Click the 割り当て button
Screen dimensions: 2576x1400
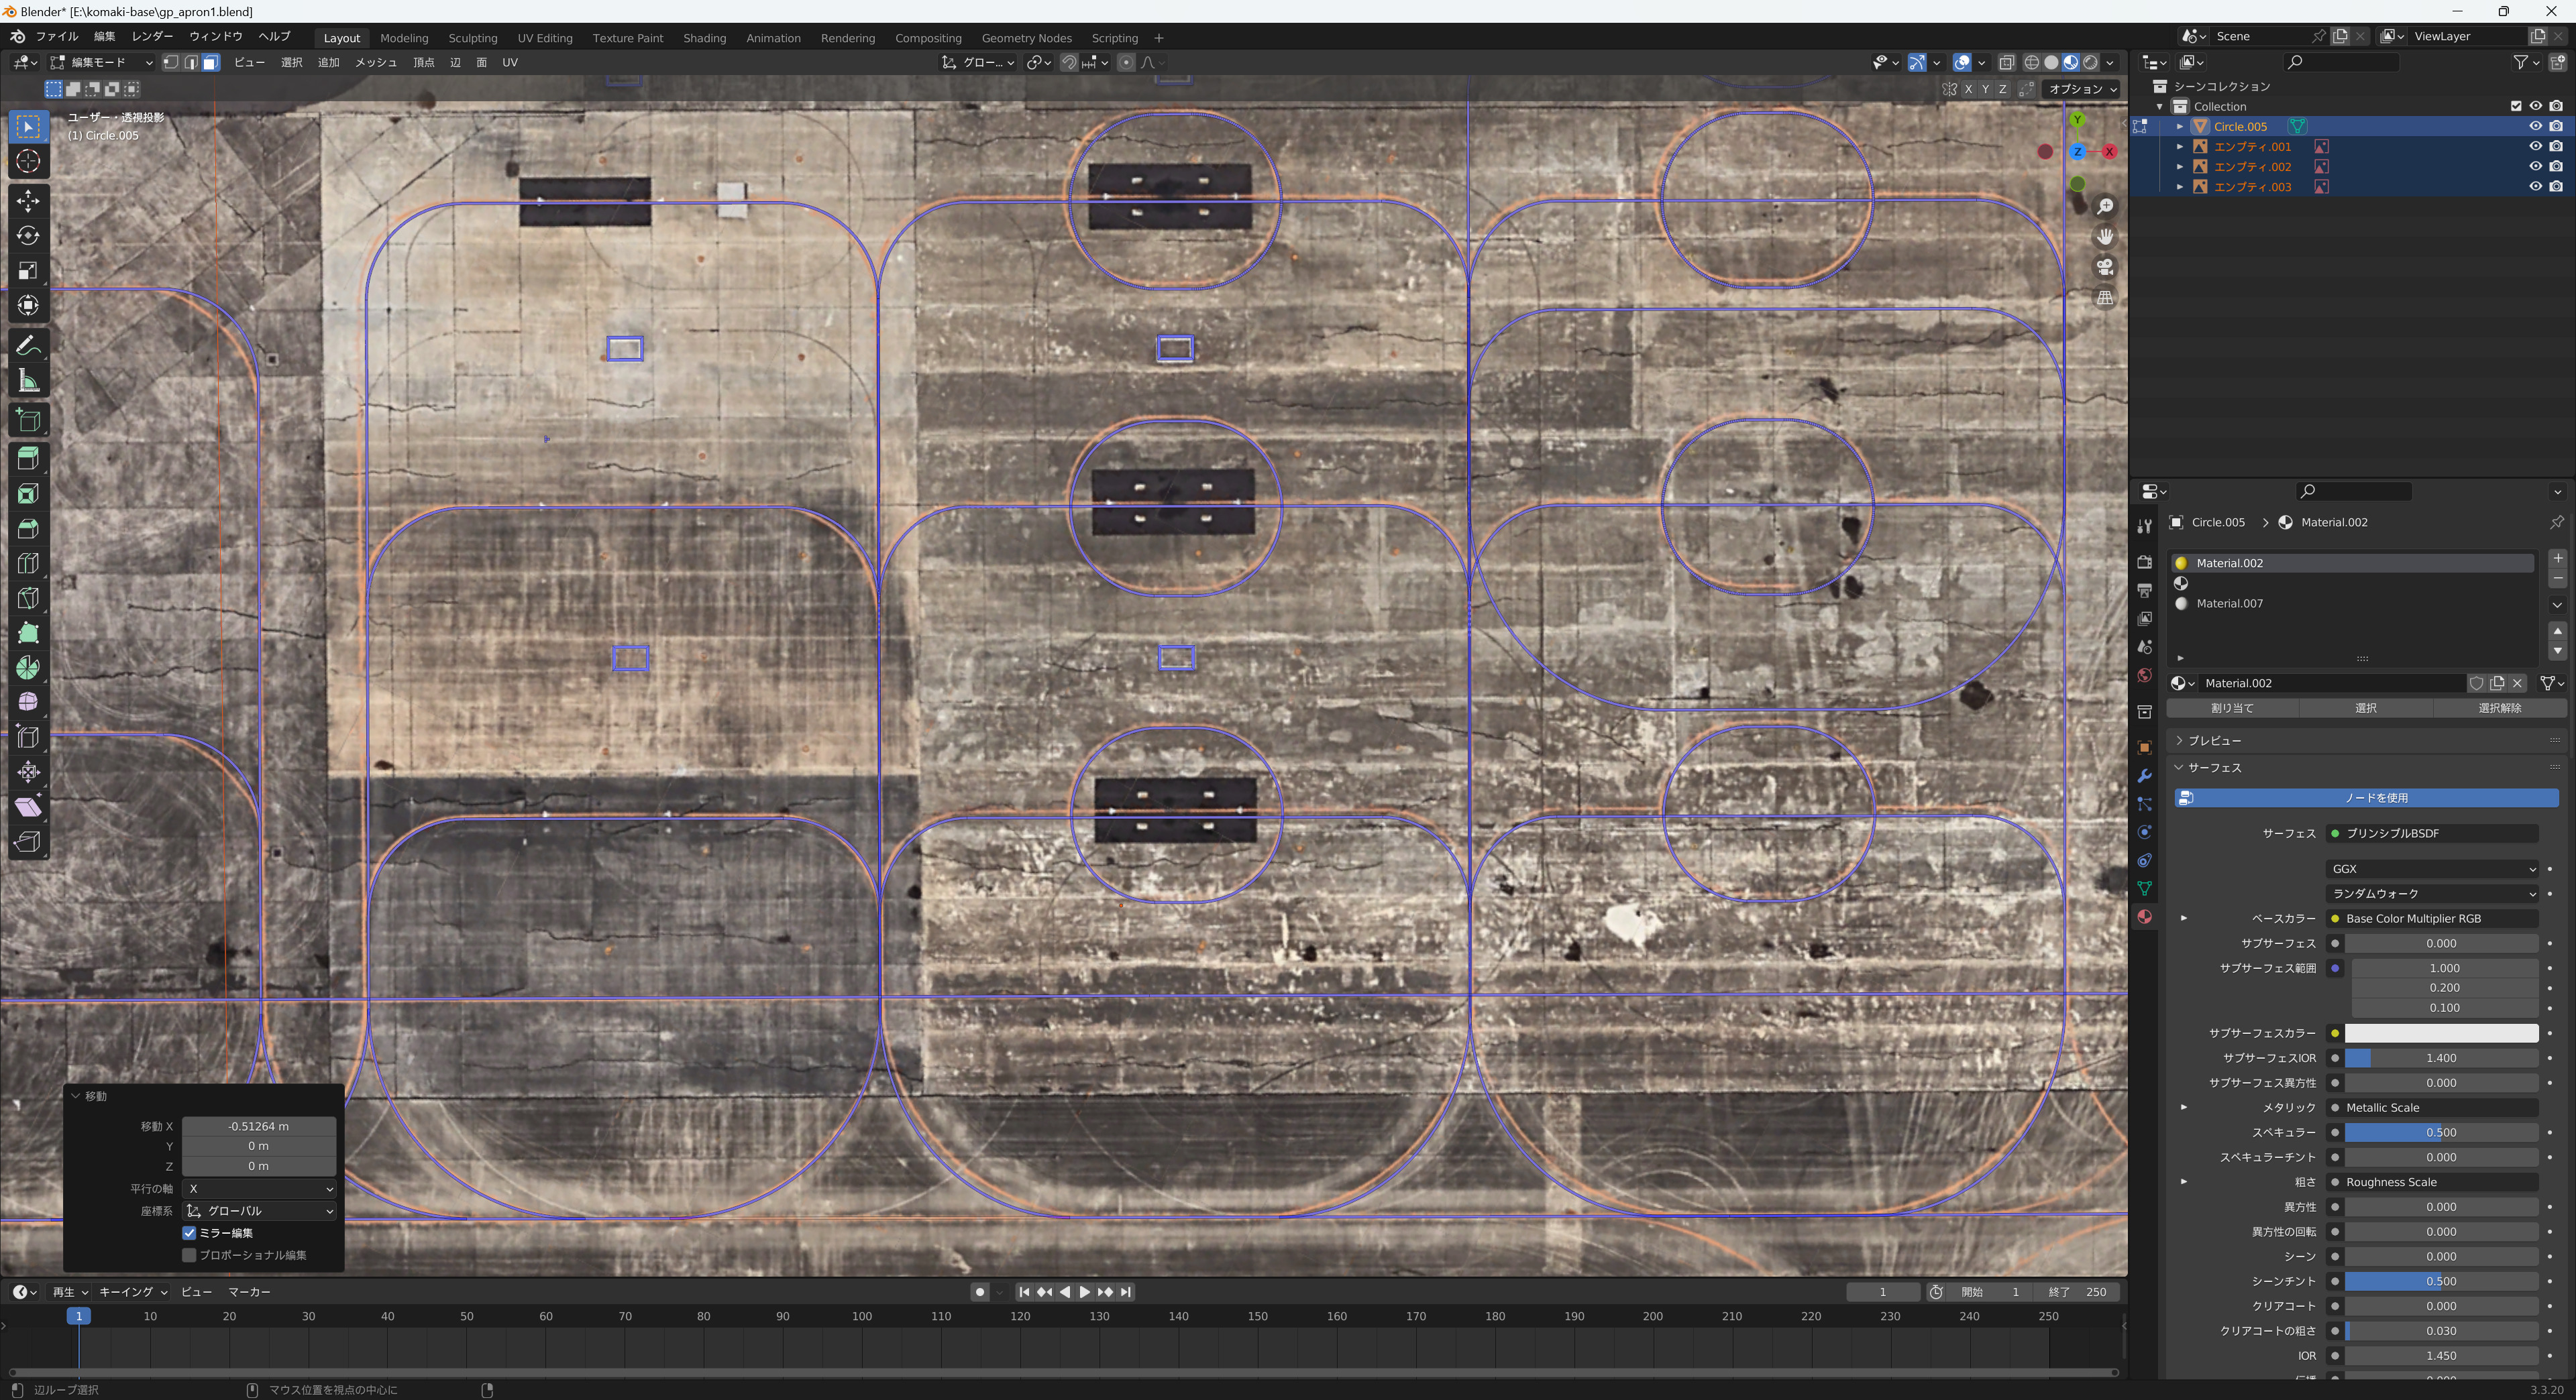pos(2232,707)
